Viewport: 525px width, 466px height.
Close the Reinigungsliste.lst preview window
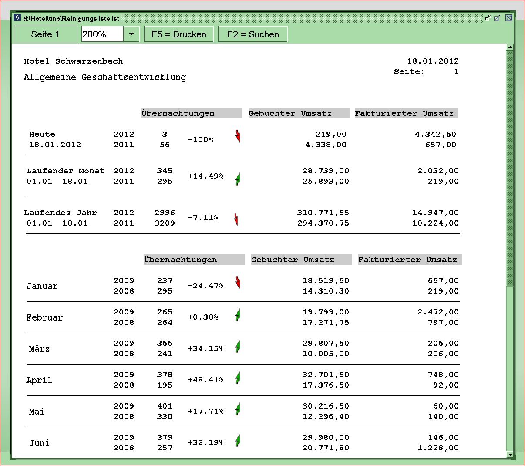tap(508, 18)
